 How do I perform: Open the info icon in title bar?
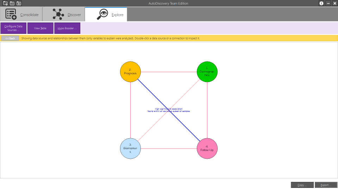pos(321,3)
